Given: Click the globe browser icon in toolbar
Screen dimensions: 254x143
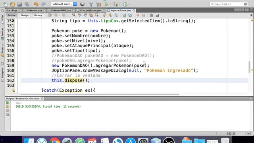Looking at the screenshot, I should (x=82, y=4).
